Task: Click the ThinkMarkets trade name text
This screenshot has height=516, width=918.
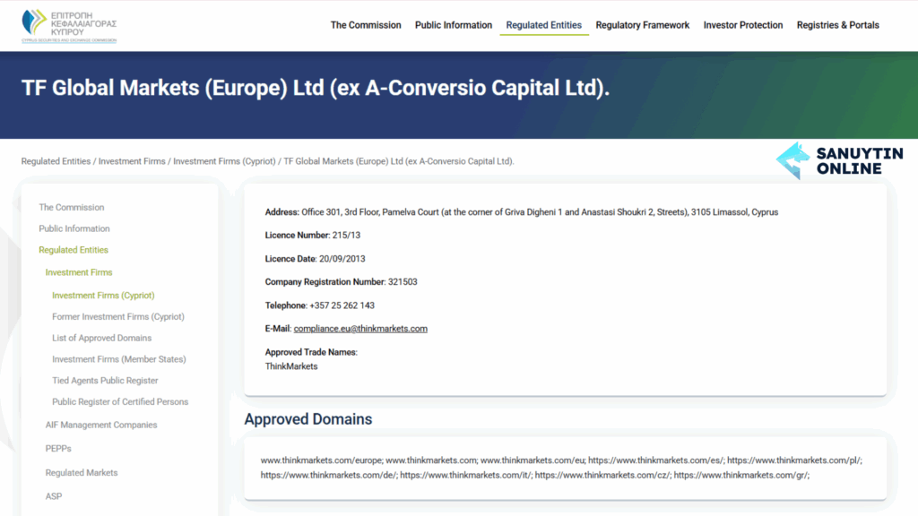Action: click(x=291, y=366)
